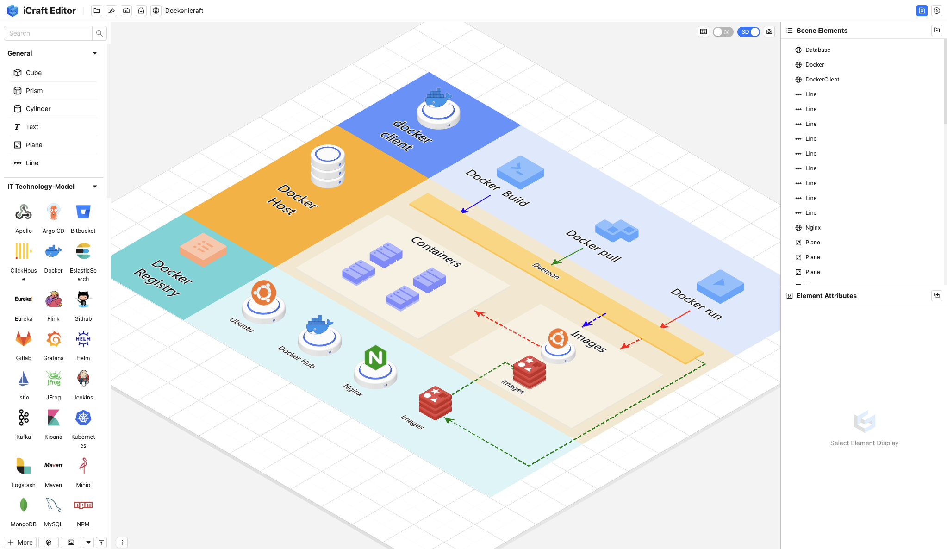The width and height of the screenshot is (947, 549).
Task: Select the Eureka model icon
Action: (x=24, y=299)
